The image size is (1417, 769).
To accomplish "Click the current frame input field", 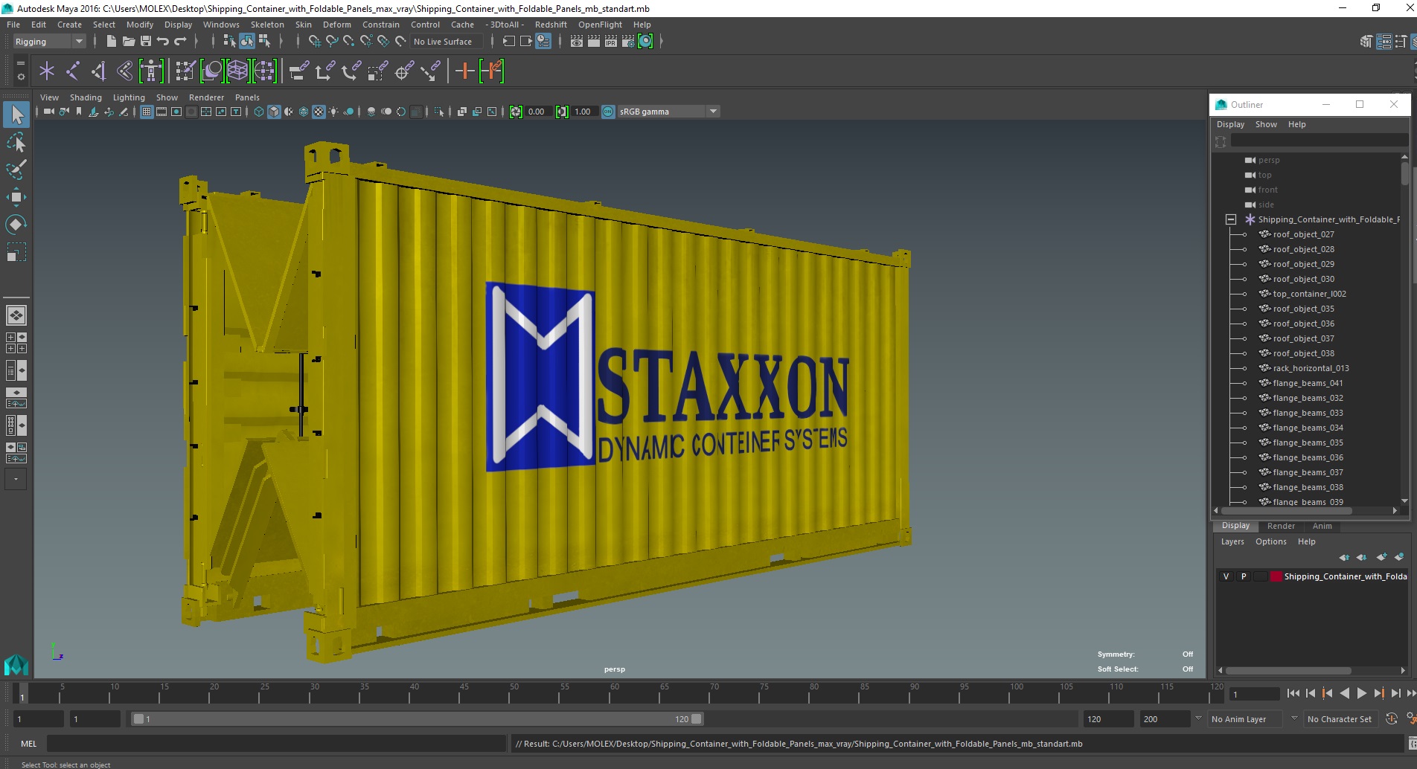I will (x=1255, y=694).
